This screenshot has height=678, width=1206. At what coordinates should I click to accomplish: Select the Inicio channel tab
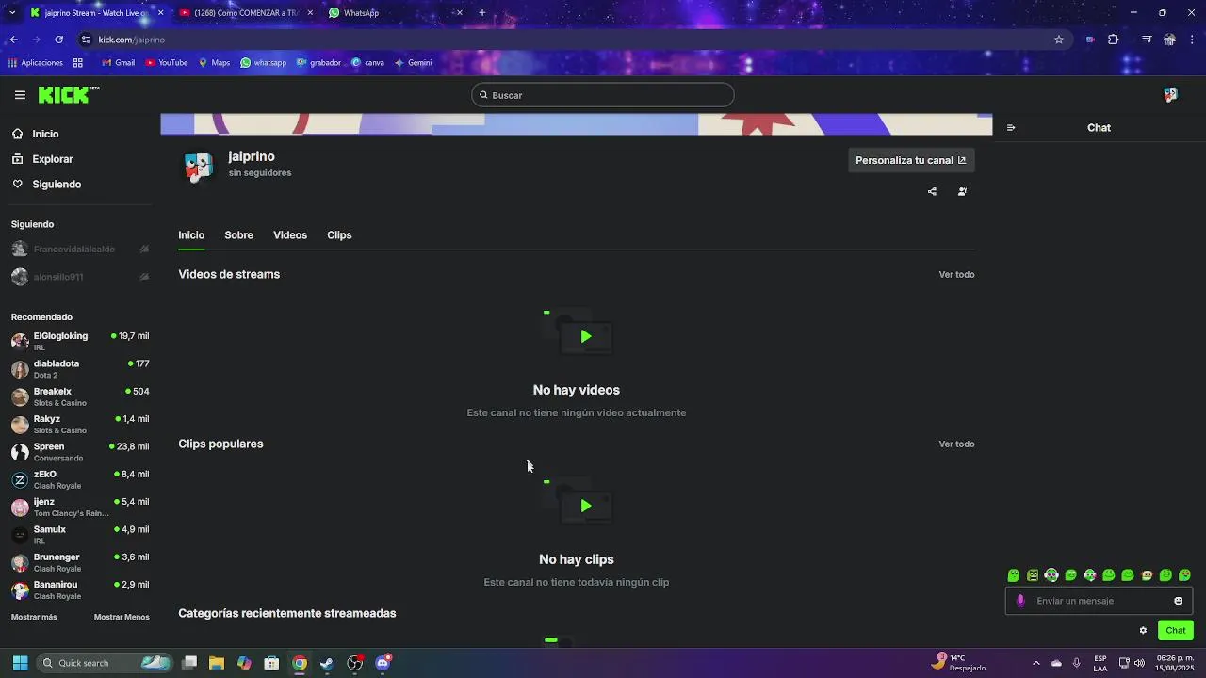[x=191, y=235]
